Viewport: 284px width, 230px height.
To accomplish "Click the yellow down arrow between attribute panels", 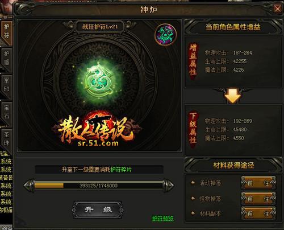I will click(x=233, y=96).
